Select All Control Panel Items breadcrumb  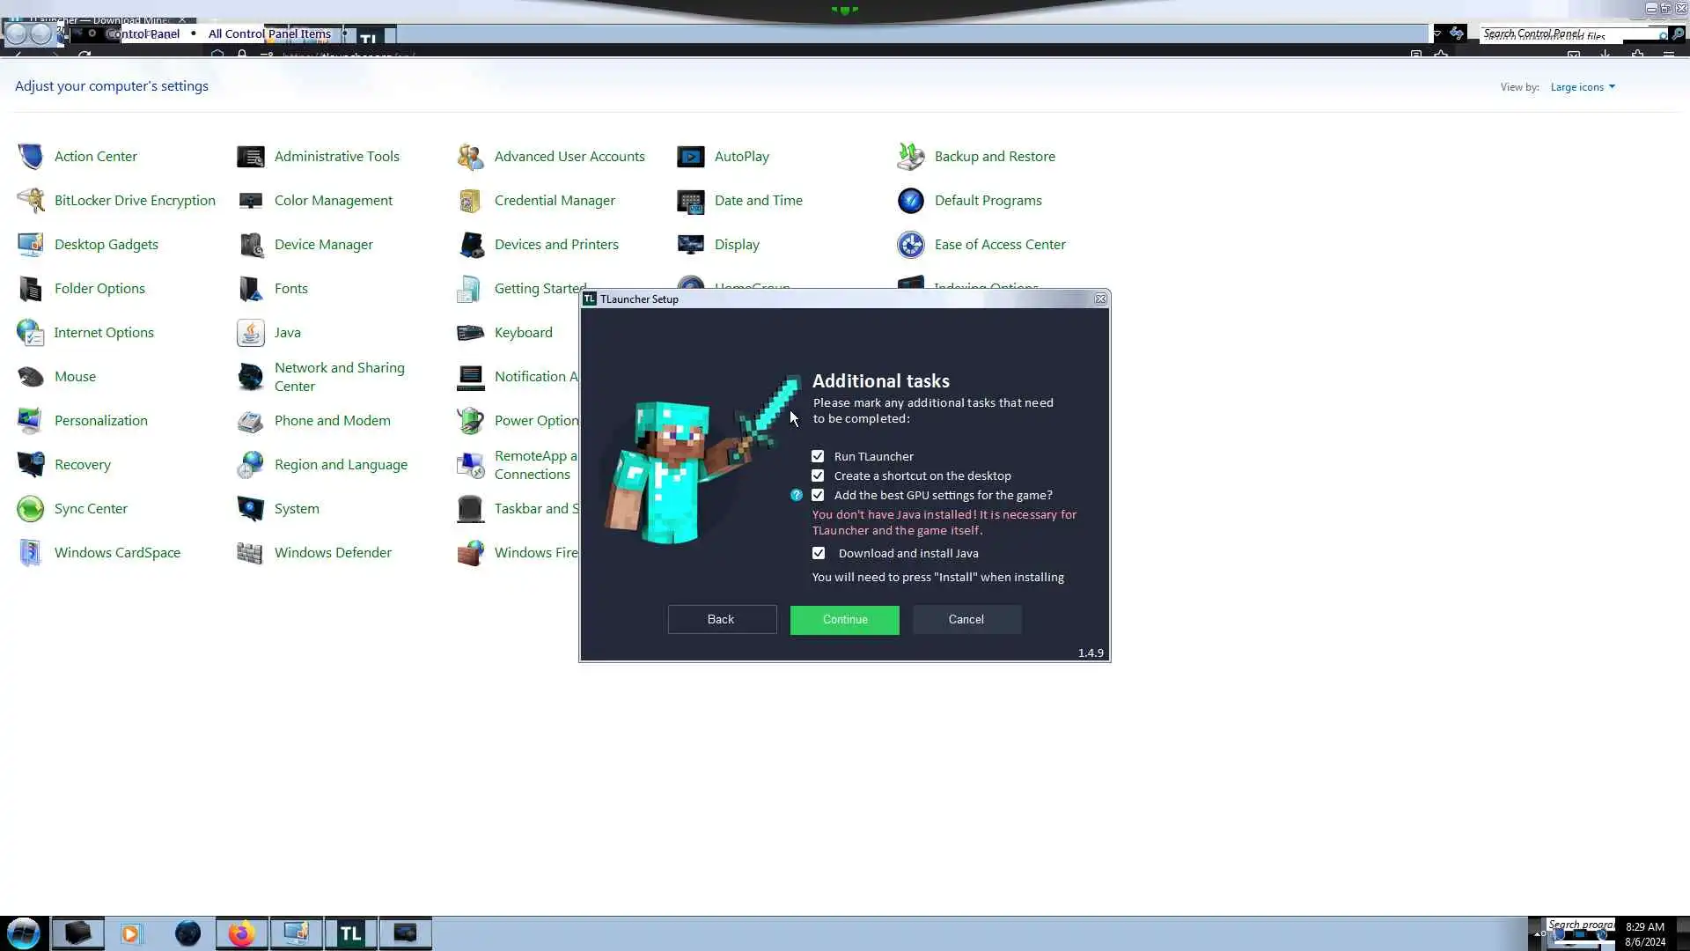coord(269,33)
